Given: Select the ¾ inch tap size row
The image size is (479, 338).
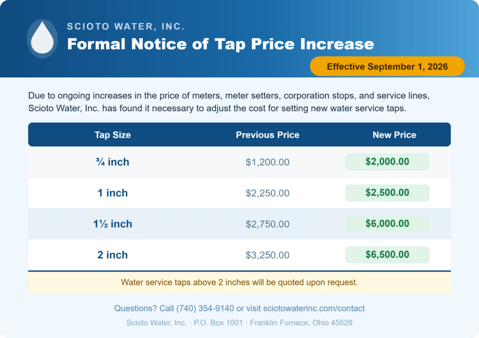Looking at the screenshot, I should pos(239,162).
